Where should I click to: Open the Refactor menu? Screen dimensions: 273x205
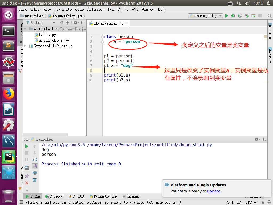click(x=96, y=9)
